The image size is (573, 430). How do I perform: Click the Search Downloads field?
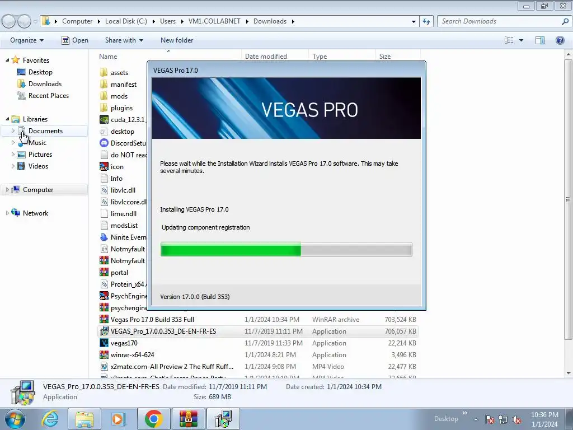click(500, 22)
